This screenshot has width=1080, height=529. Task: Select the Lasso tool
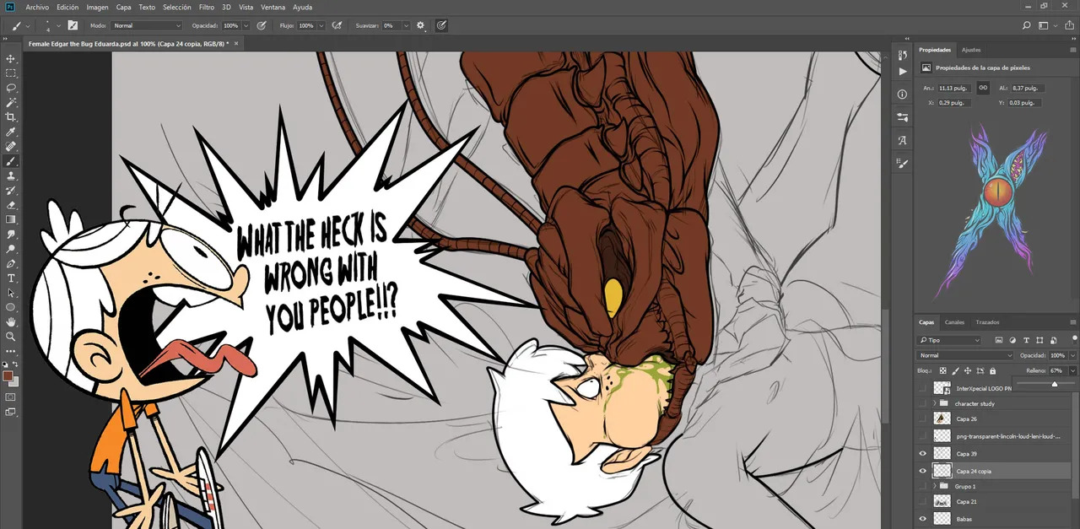tap(11, 88)
